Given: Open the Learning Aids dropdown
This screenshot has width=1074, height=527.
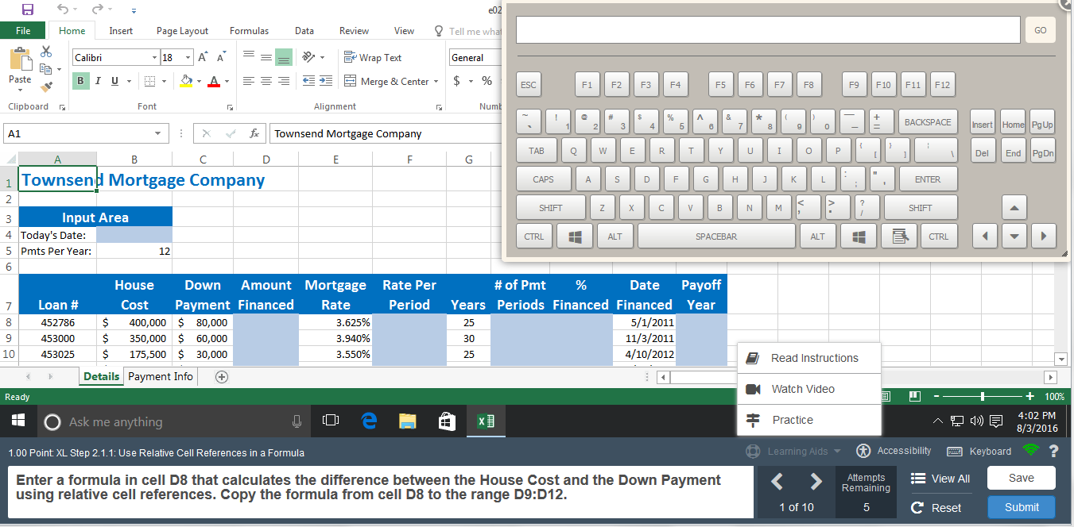Looking at the screenshot, I should click(795, 451).
